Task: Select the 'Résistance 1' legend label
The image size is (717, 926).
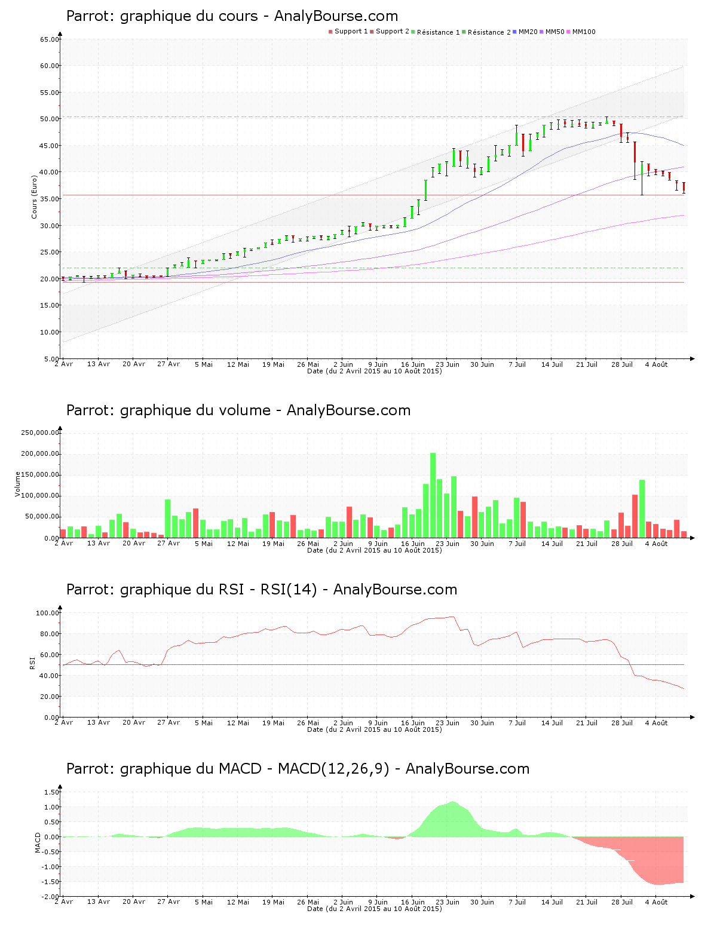Action: [x=439, y=32]
